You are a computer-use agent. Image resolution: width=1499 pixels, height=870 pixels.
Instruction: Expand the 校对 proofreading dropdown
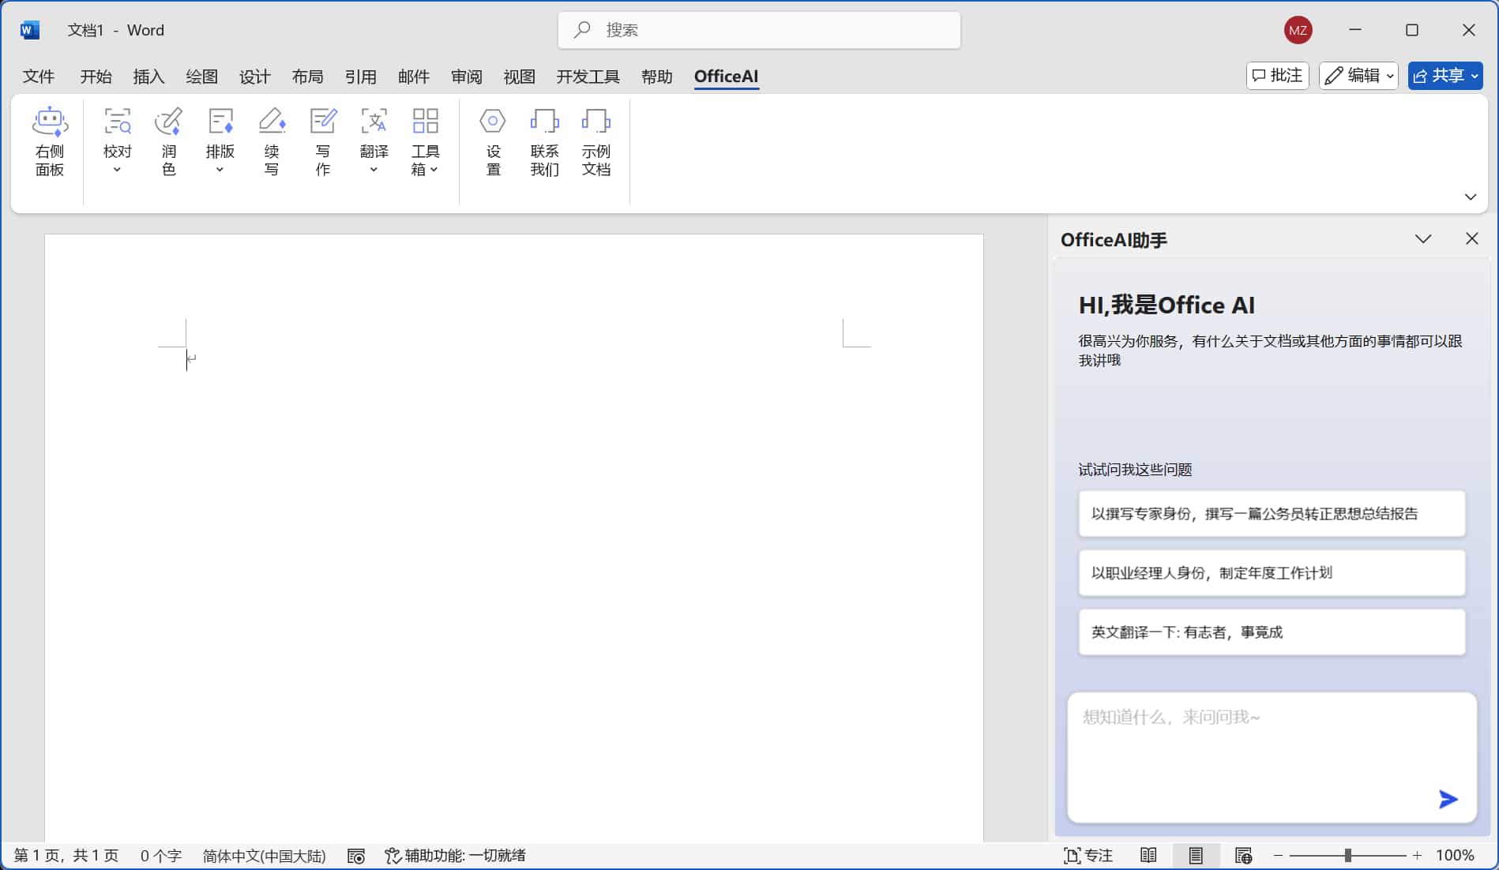117,170
